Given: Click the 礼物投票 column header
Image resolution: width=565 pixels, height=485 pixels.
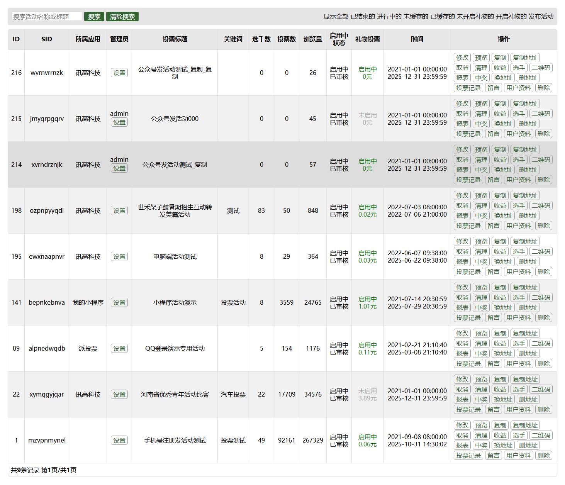Looking at the screenshot, I should pyautogui.click(x=368, y=39).
